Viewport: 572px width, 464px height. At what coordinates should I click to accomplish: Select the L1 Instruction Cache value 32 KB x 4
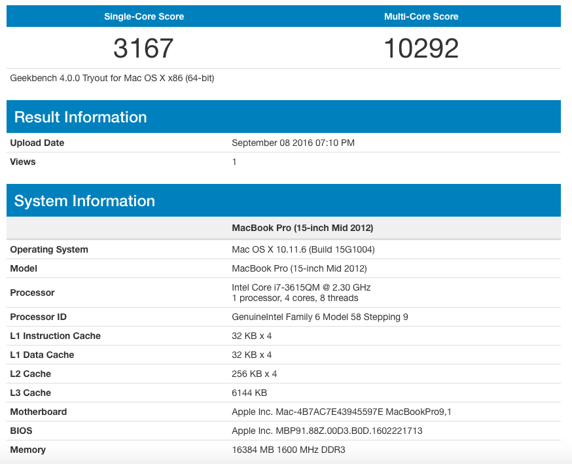(252, 336)
